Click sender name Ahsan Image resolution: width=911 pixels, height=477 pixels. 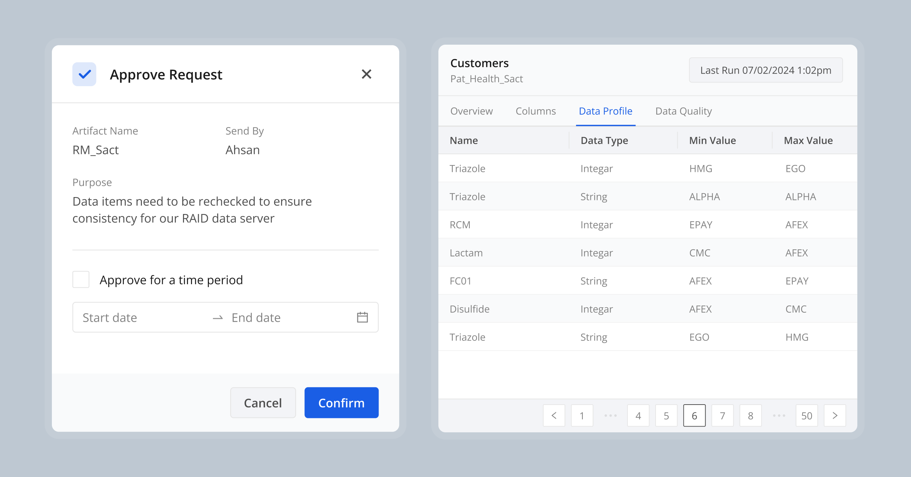(242, 150)
